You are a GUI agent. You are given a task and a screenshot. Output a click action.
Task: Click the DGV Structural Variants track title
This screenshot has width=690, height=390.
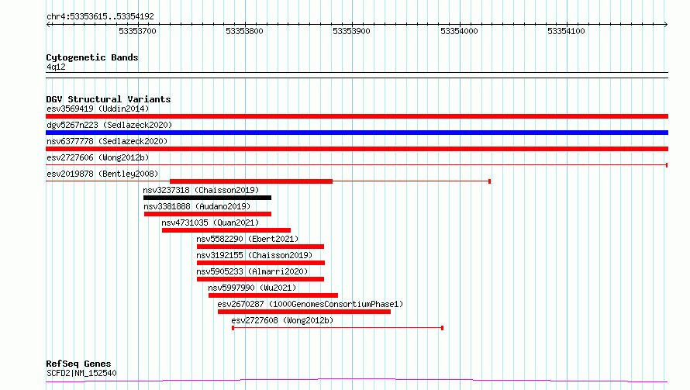(x=109, y=99)
